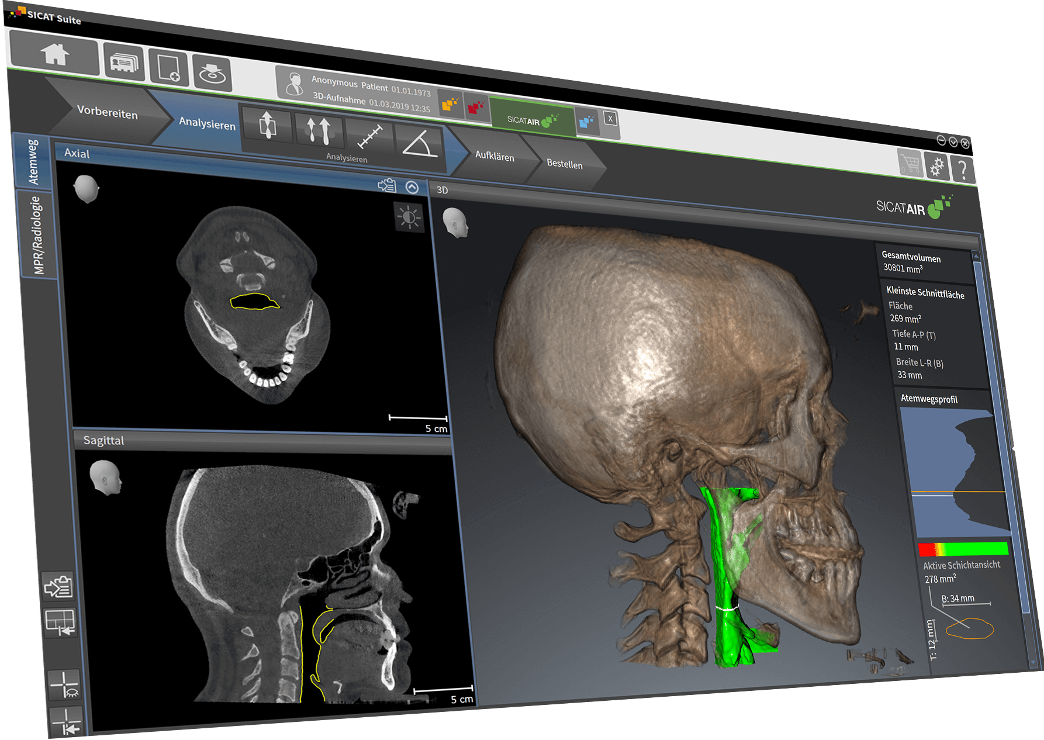Image resolution: width=1044 pixels, height=740 pixels.
Task: Click the add new study icon
Action: (x=168, y=68)
